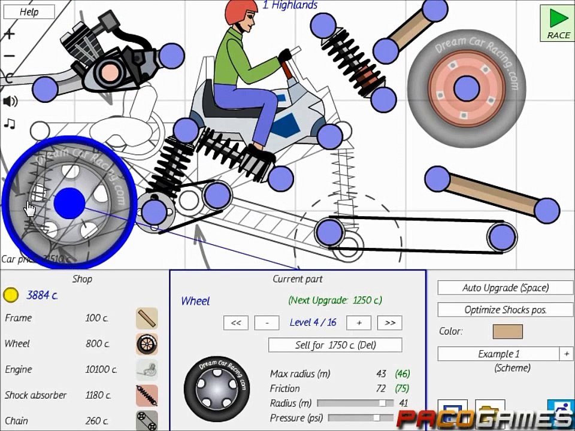Click Auto Upgrade (Space) button
The width and height of the screenshot is (575, 431).
click(x=506, y=288)
